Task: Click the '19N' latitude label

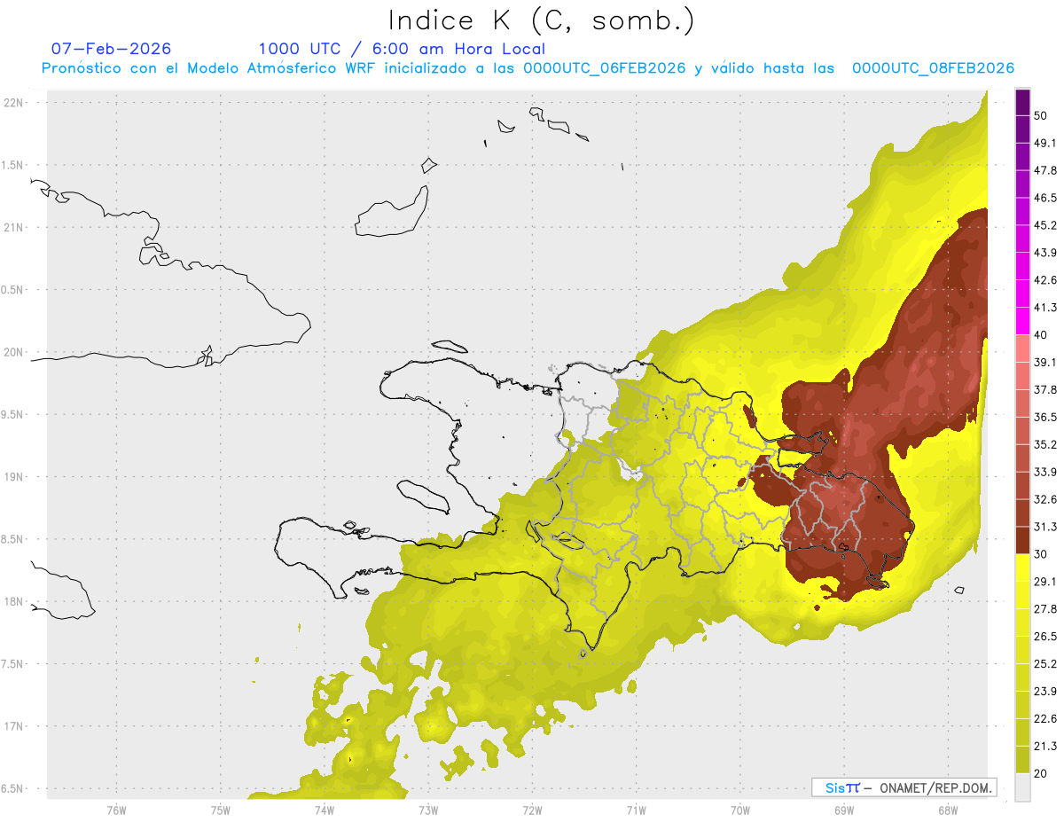Action: 15,477
